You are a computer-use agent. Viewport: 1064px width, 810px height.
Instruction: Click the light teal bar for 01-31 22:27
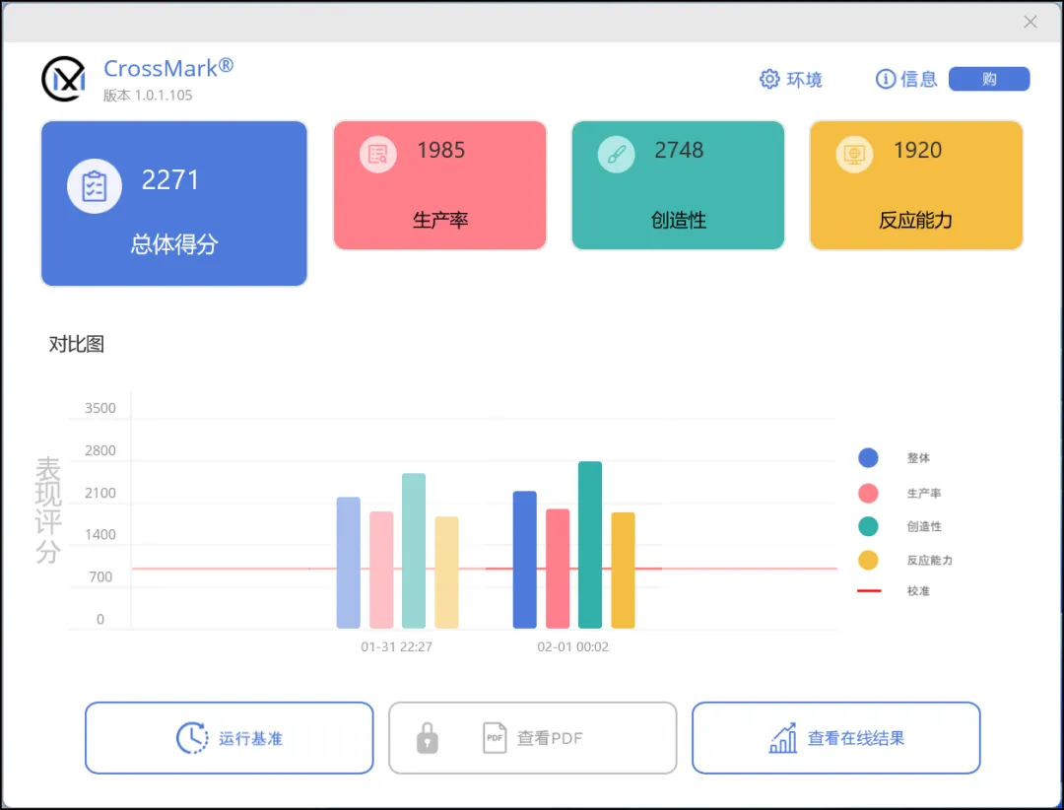[x=413, y=551]
